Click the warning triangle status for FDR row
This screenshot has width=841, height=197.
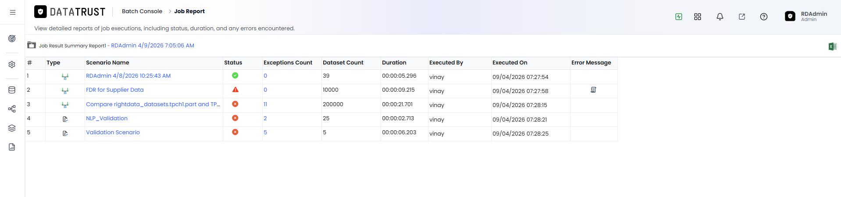pyautogui.click(x=235, y=90)
